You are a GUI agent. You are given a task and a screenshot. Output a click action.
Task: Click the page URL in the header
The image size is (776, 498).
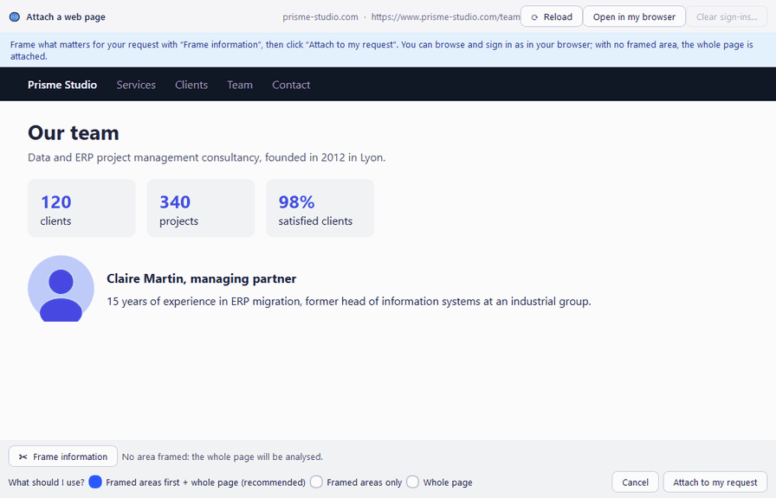tap(445, 16)
